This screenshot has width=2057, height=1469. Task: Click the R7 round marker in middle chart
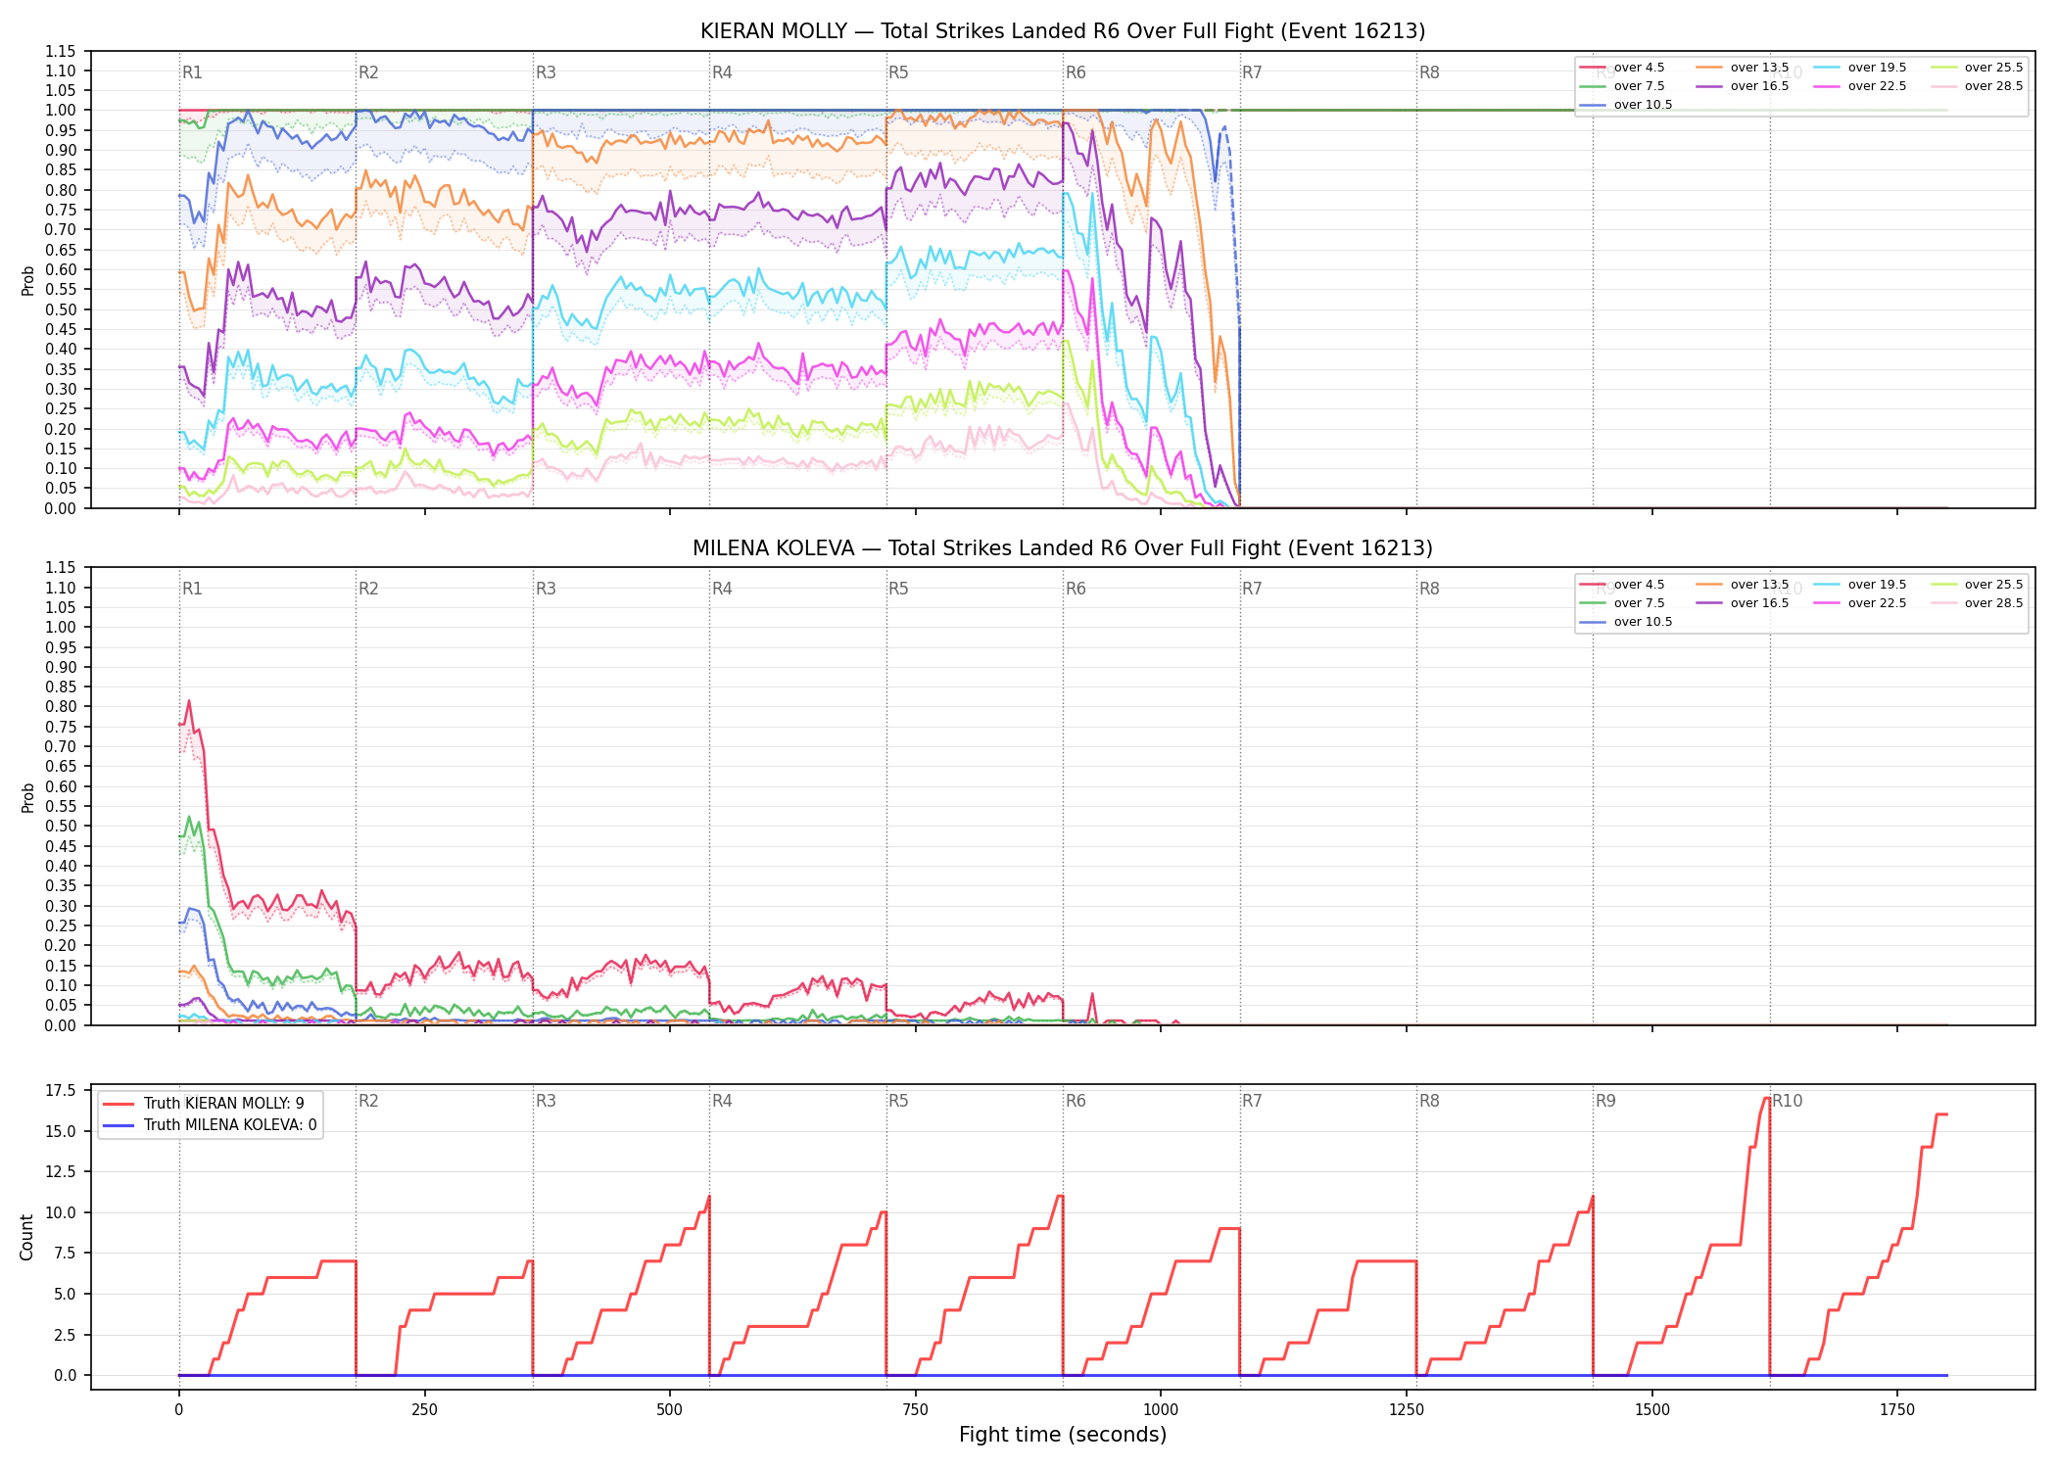click(1252, 589)
